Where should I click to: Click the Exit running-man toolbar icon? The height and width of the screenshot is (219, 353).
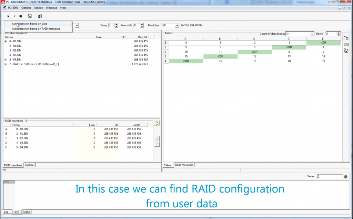40,16
